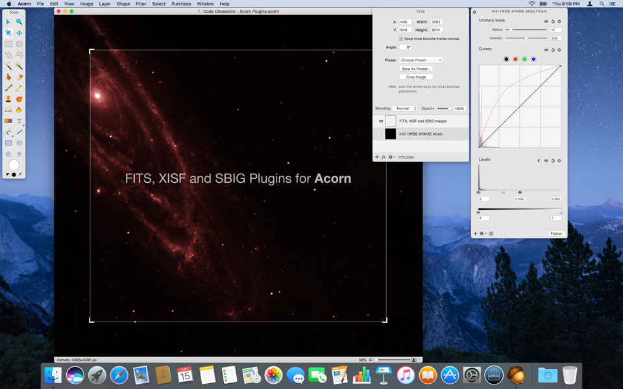This screenshot has width=623, height=389.
Task: Select the Magic Wand tool
Action: click(8, 66)
